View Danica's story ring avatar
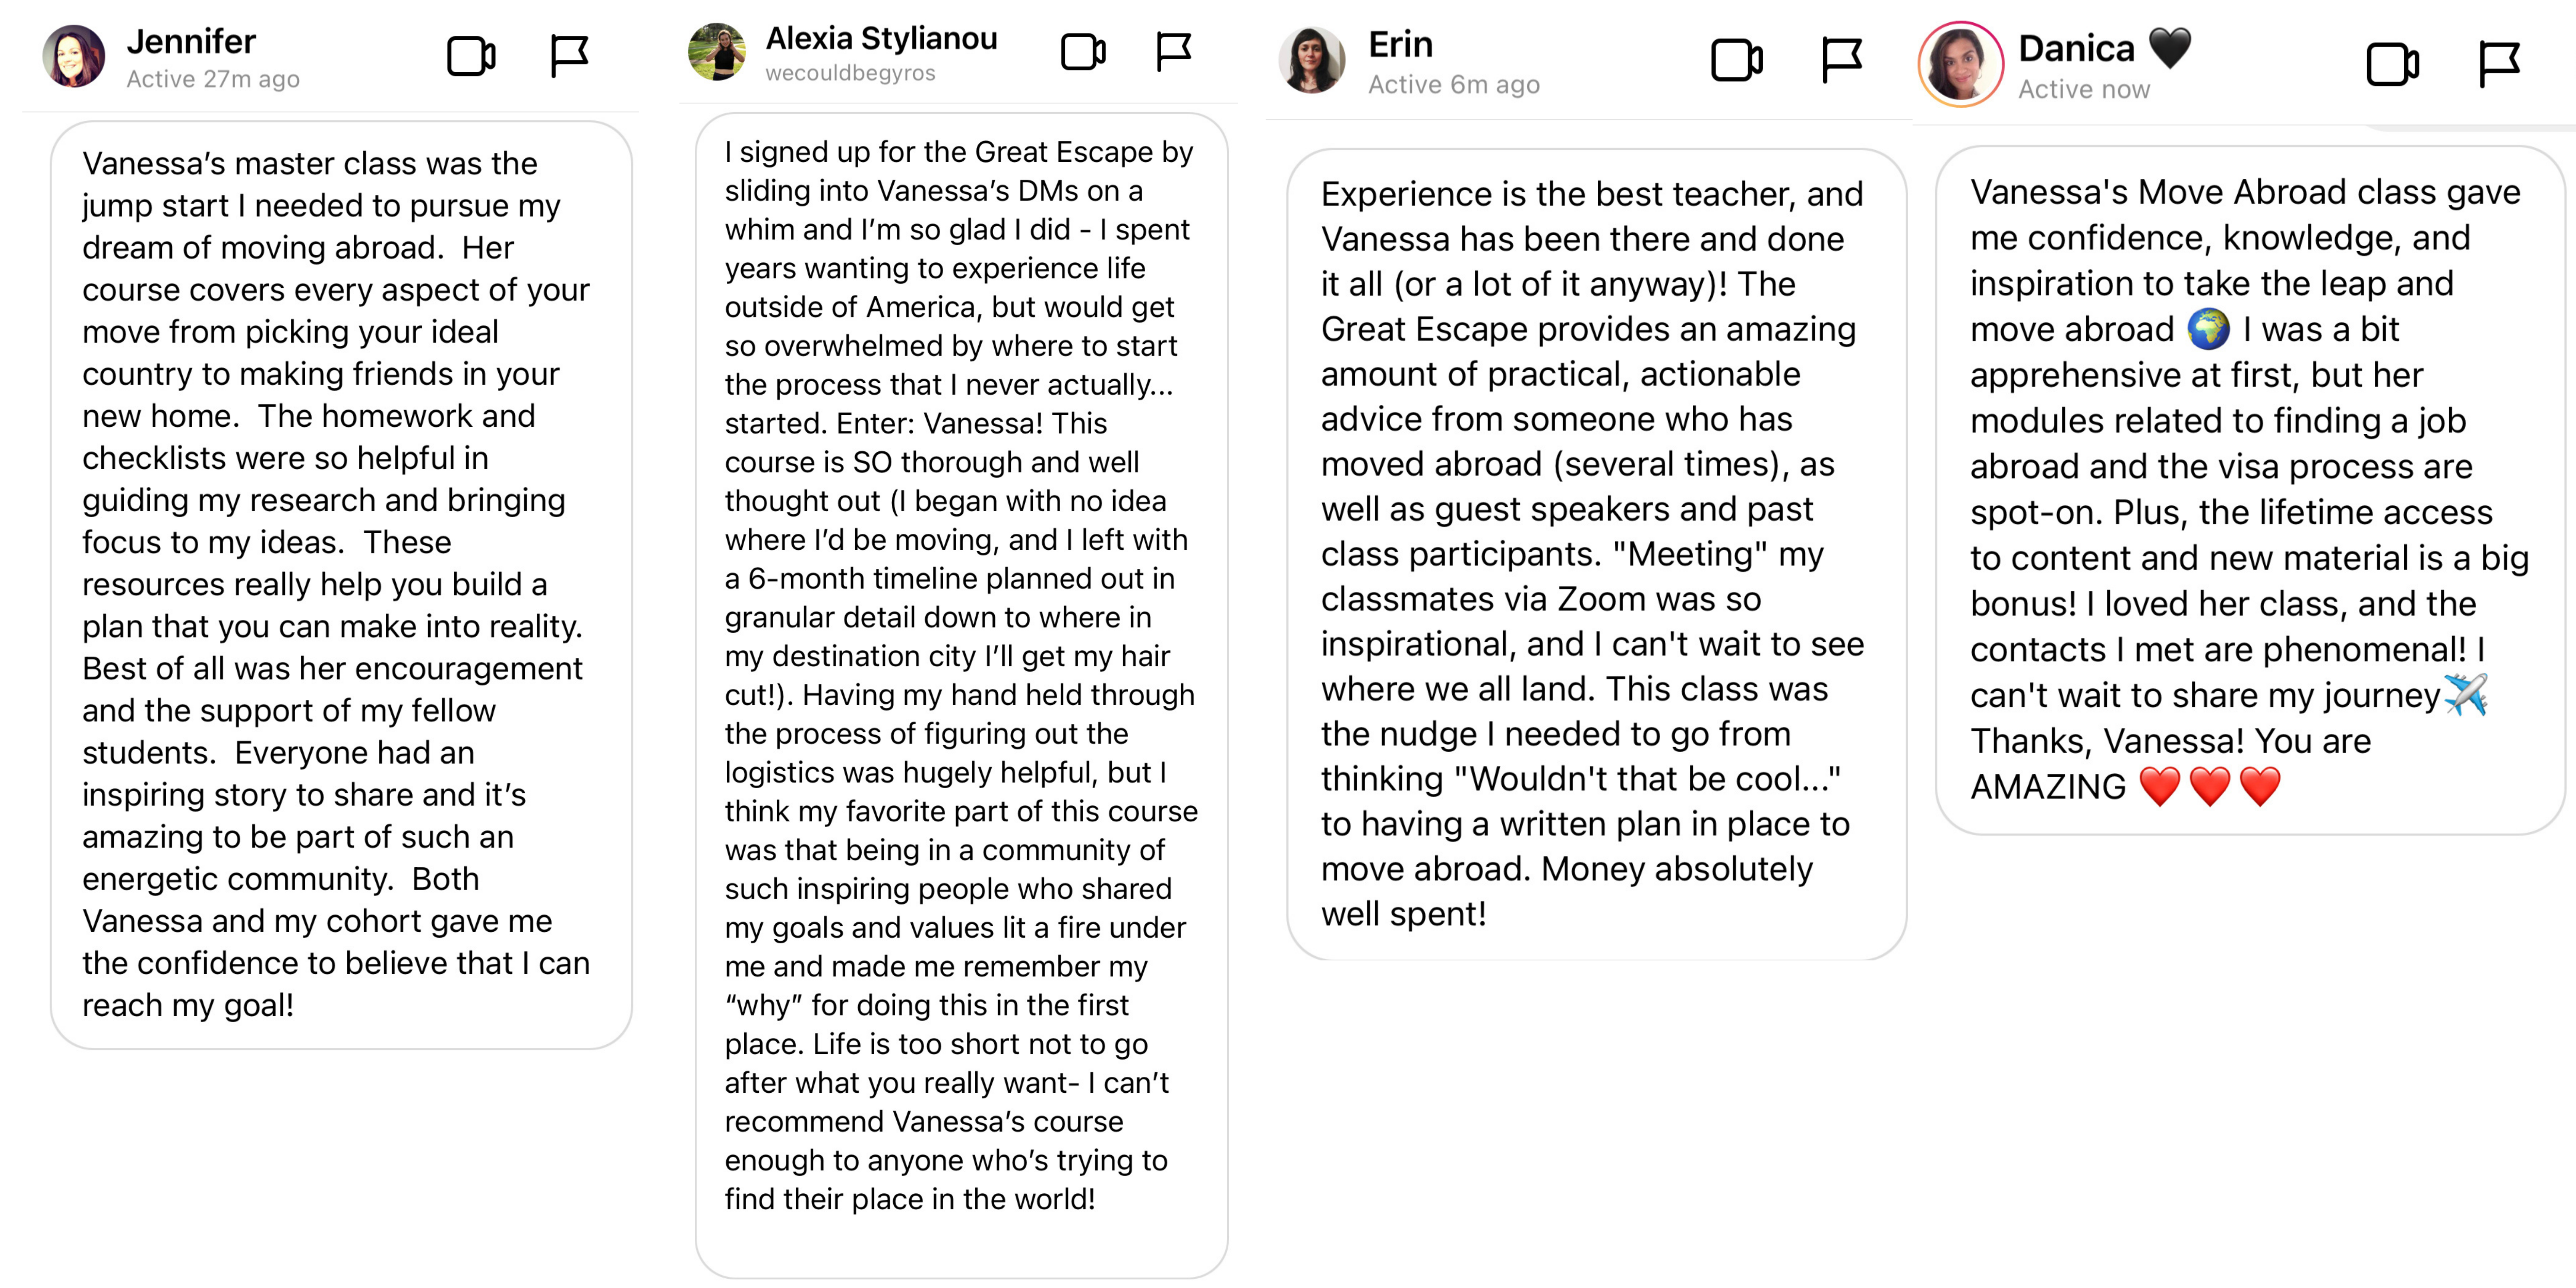 1960,64
